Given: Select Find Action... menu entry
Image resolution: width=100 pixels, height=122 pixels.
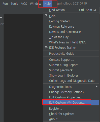Looking at the screenshot, I should tap(71, 10).
